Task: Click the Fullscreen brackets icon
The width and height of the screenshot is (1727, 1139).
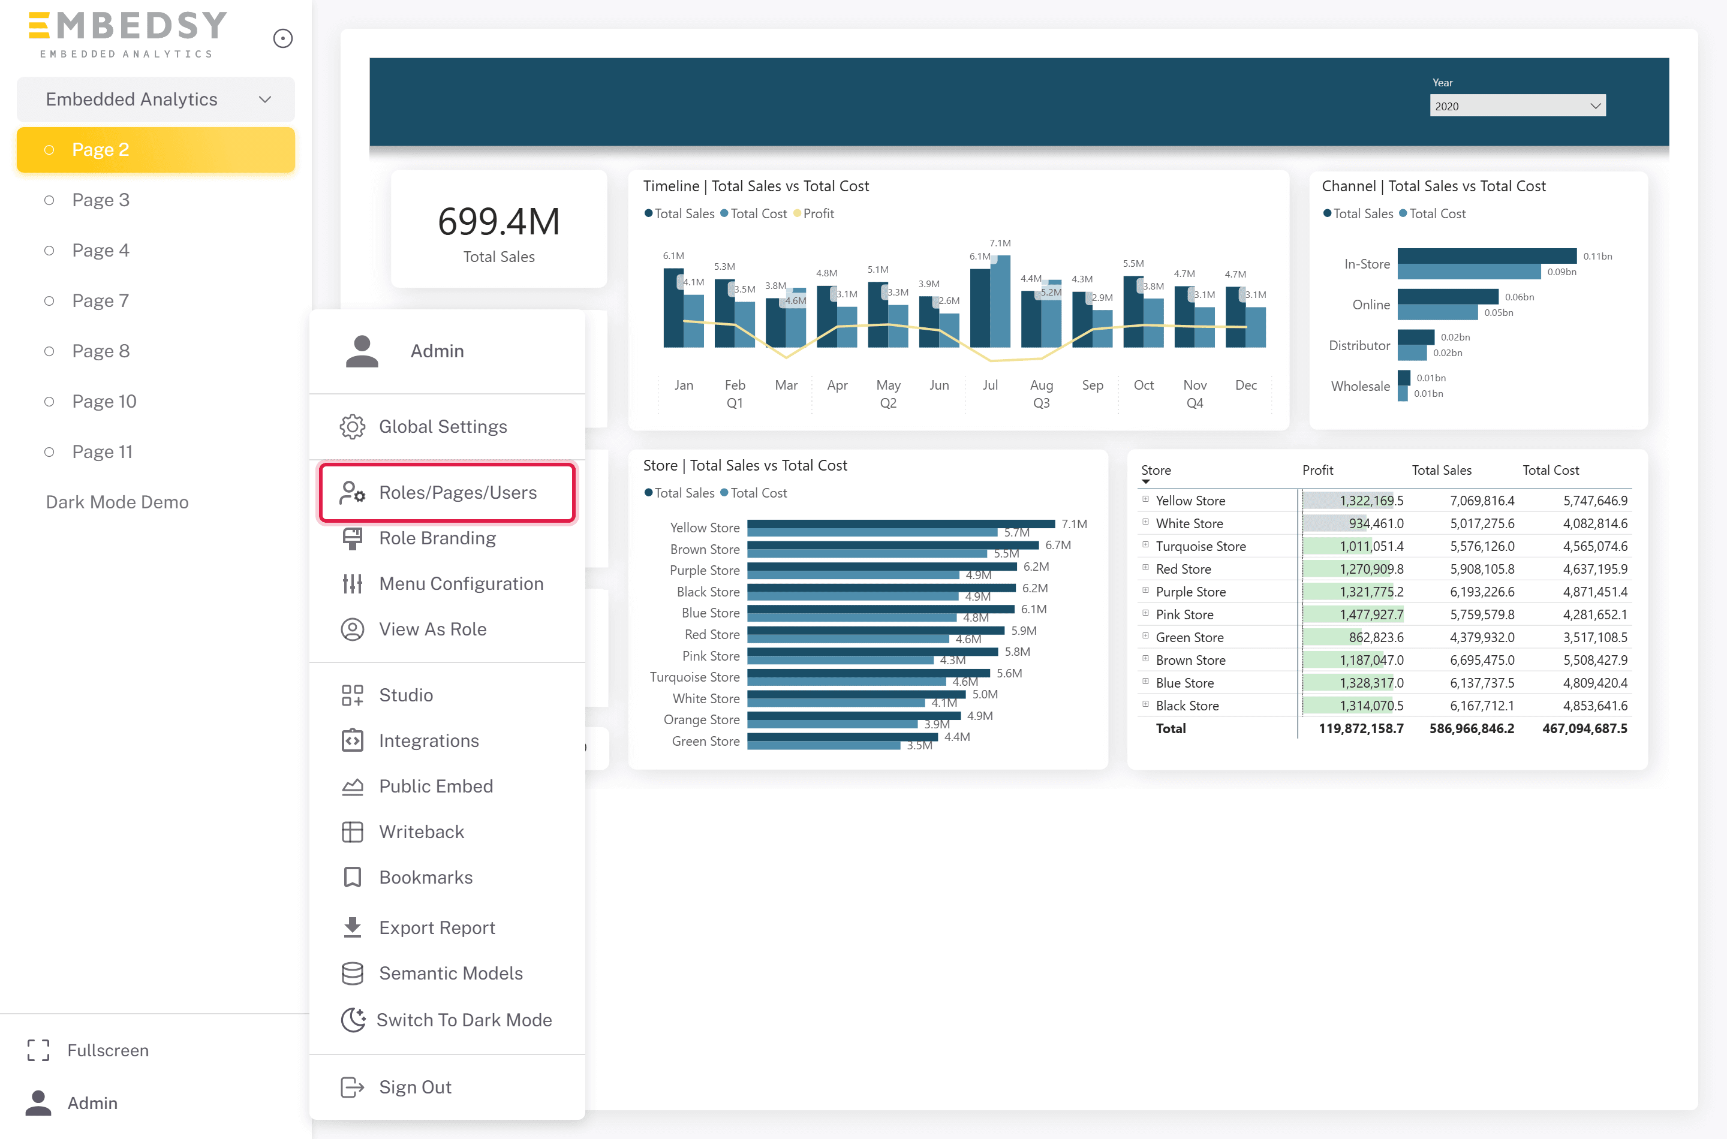Action: tap(38, 1050)
